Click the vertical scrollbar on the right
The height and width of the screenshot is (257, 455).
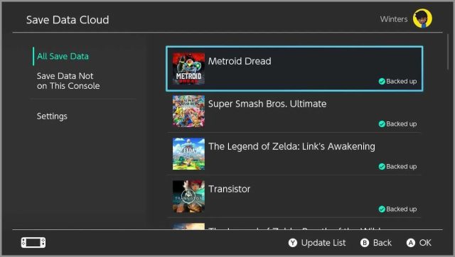(448, 52)
